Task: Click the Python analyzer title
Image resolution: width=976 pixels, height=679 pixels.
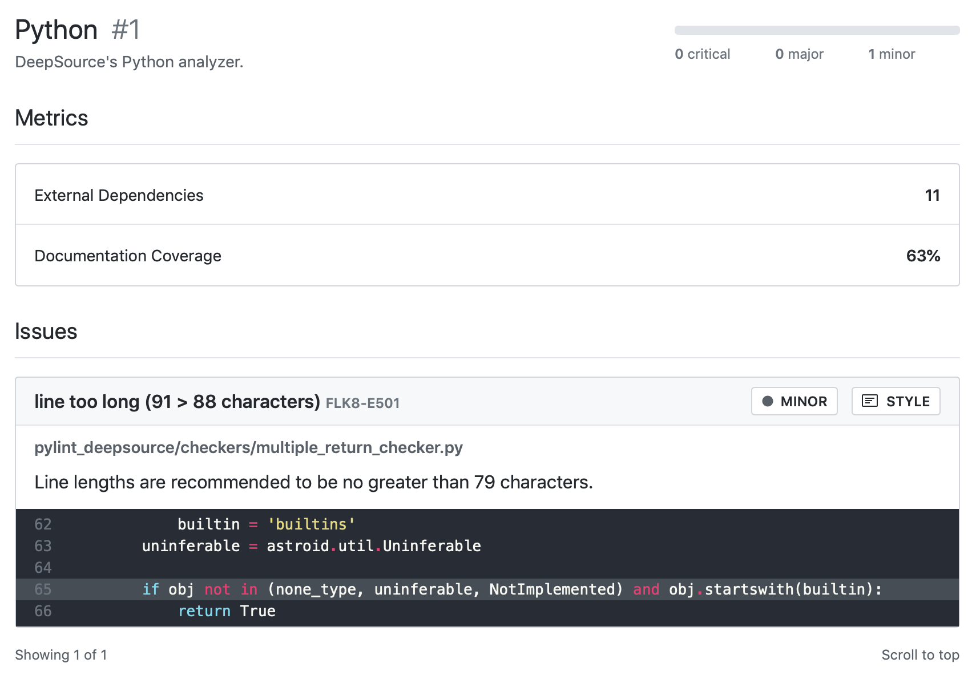Action: [x=56, y=30]
